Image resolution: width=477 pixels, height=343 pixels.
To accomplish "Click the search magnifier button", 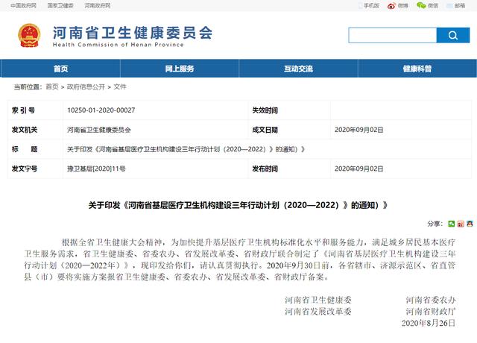I will (452, 35).
